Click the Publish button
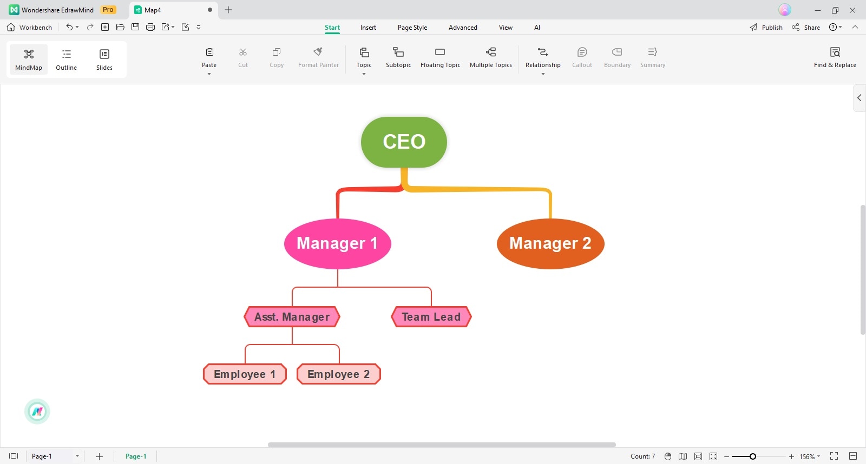The image size is (866, 464). [766, 28]
